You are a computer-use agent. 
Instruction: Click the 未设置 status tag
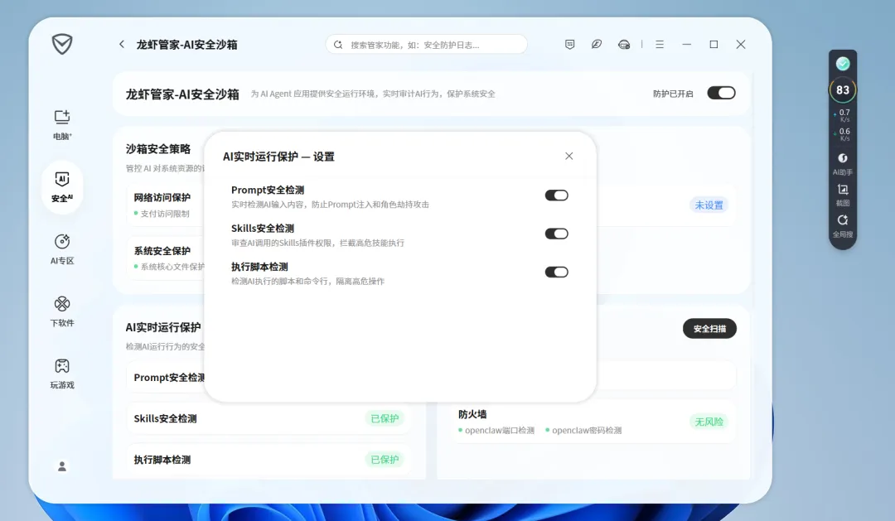coord(709,205)
